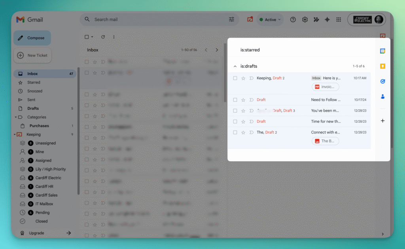Click the wand icon beside Settings

(316, 20)
